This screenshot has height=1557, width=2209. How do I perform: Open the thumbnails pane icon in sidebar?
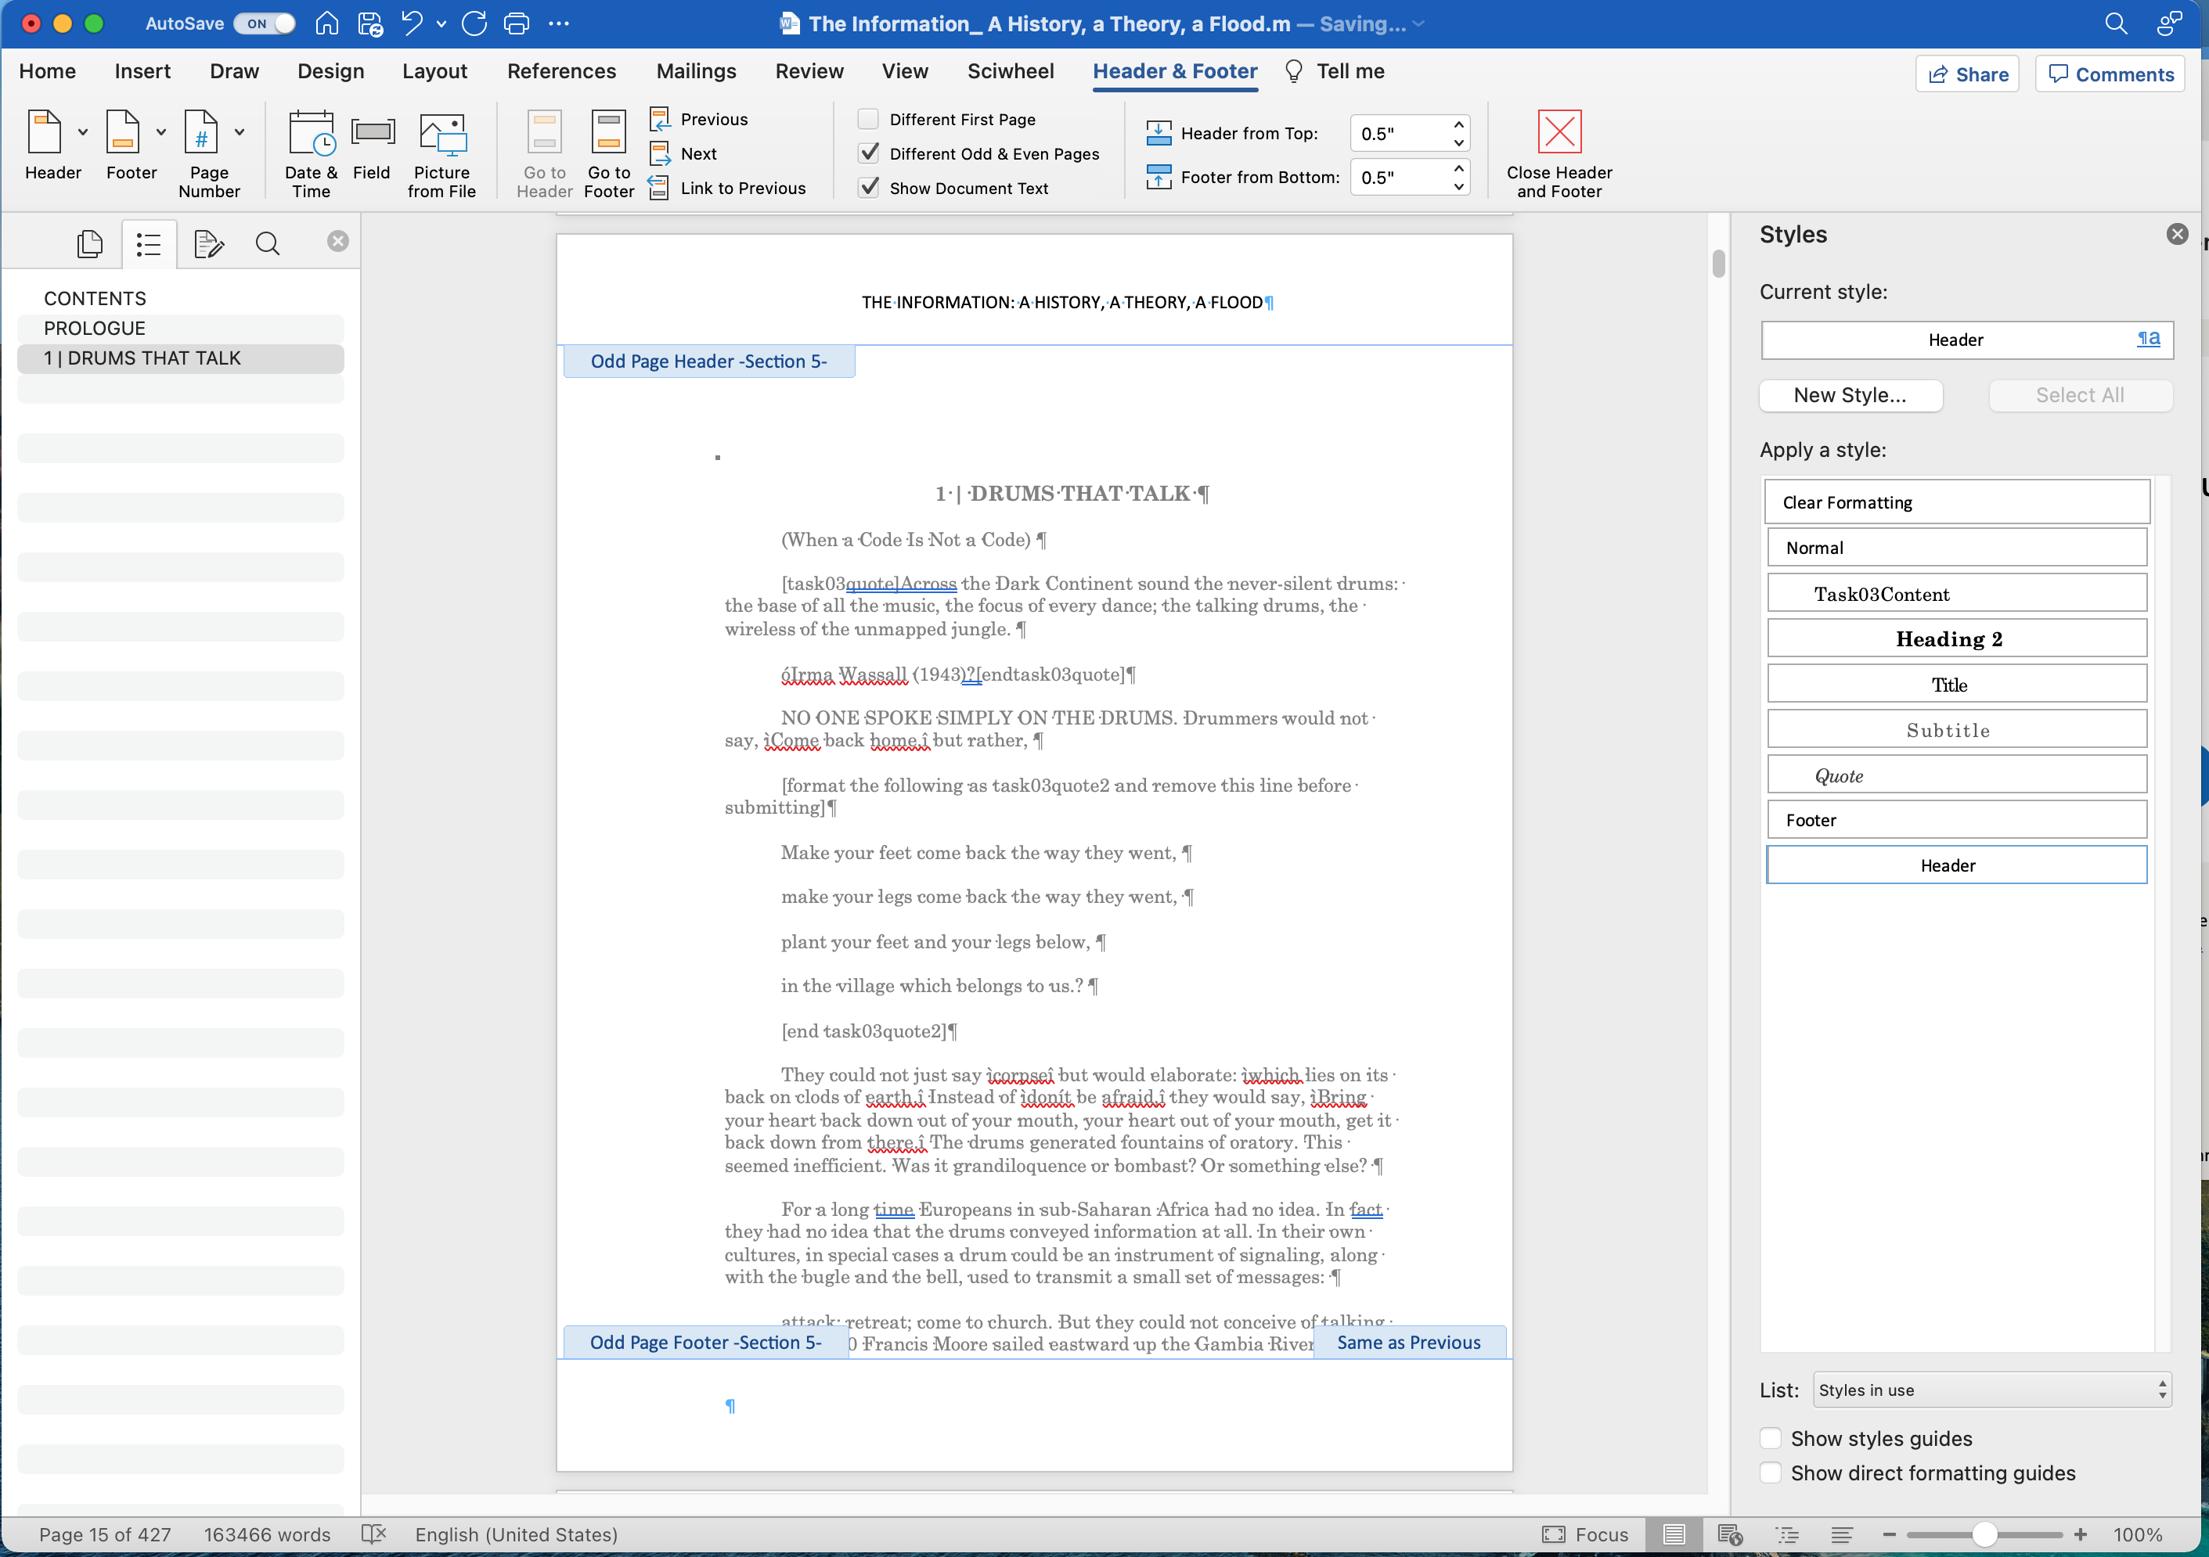[x=89, y=244]
